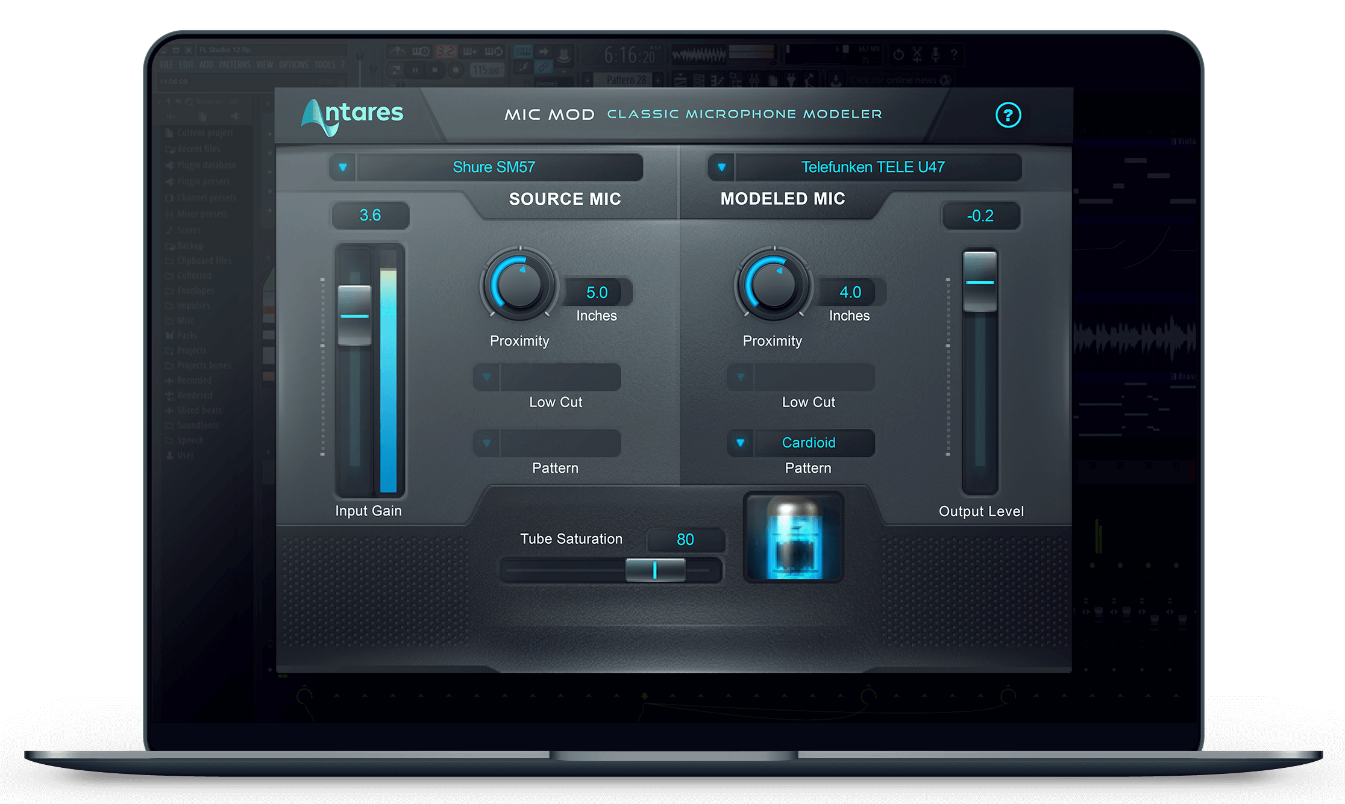Click FL Studio undo history icon
This screenshot has height=804, width=1345.
[x=898, y=54]
